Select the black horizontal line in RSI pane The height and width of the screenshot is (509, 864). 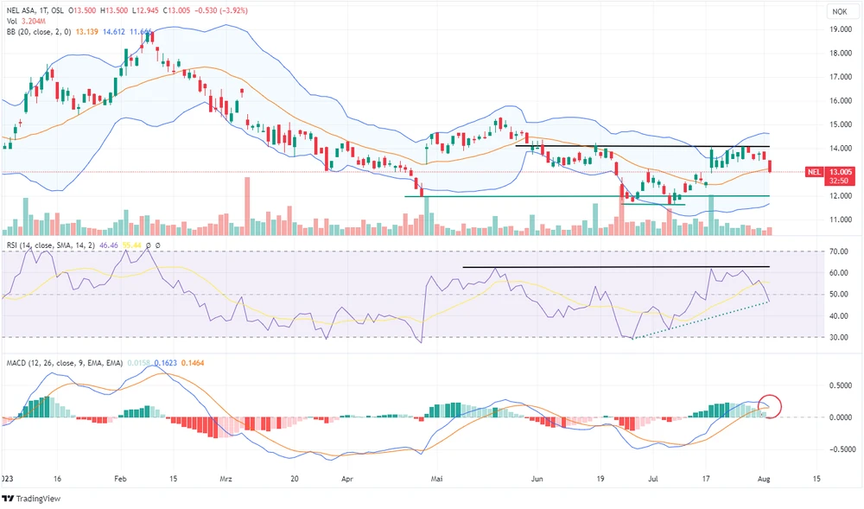tap(605, 267)
